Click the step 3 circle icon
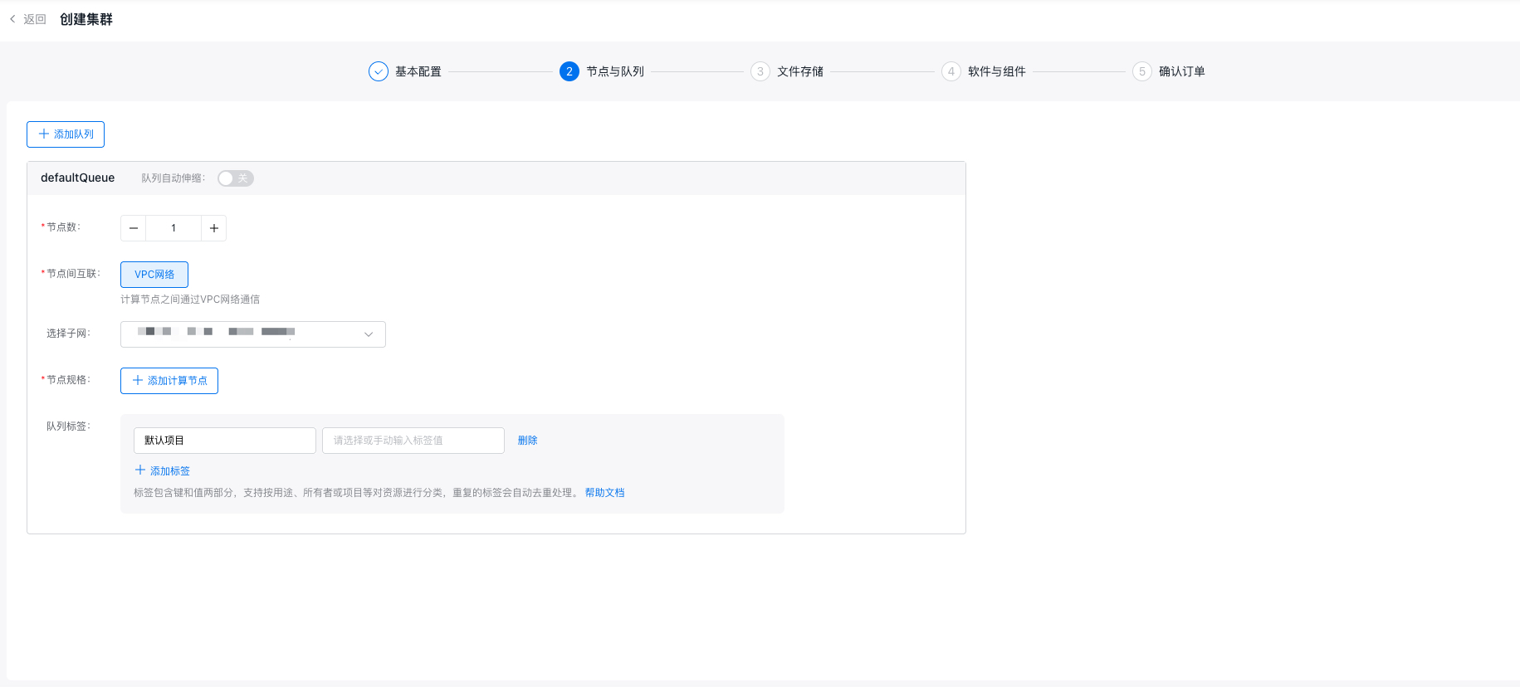This screenshot has width=1520, height=687. pyautogui.click(x=760, y=71)
